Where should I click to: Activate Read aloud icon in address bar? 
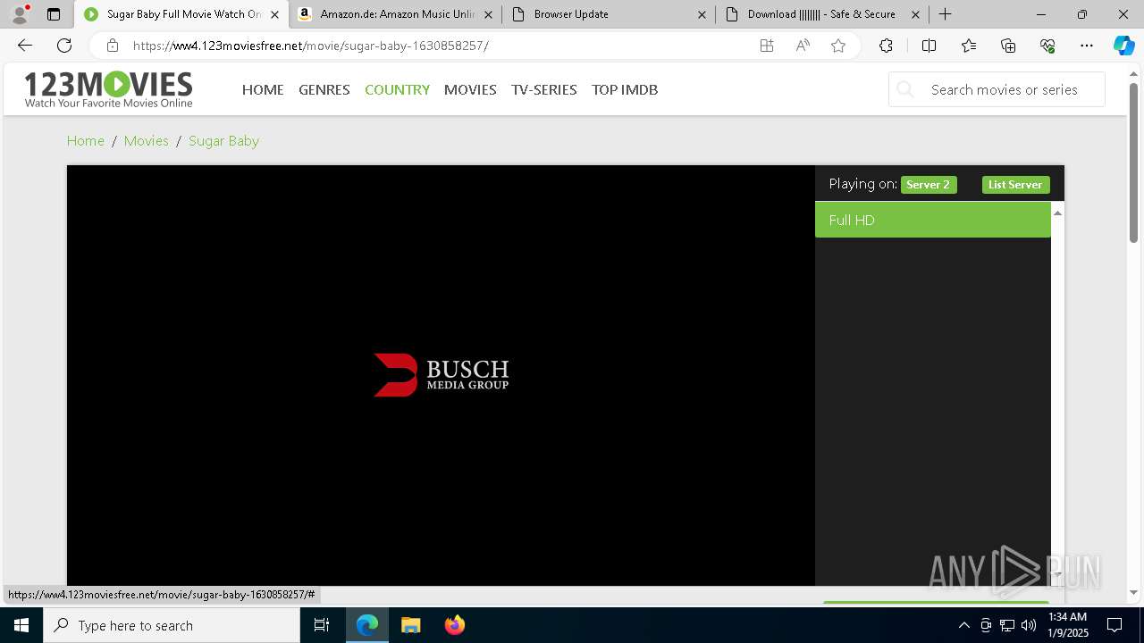(803, 46)
